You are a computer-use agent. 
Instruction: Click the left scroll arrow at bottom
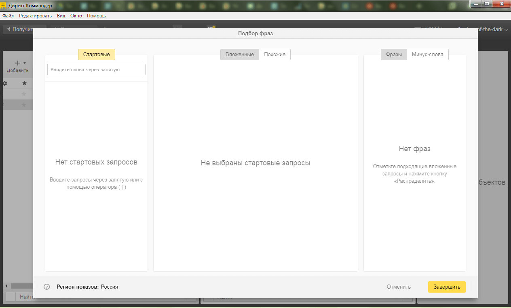6,286
